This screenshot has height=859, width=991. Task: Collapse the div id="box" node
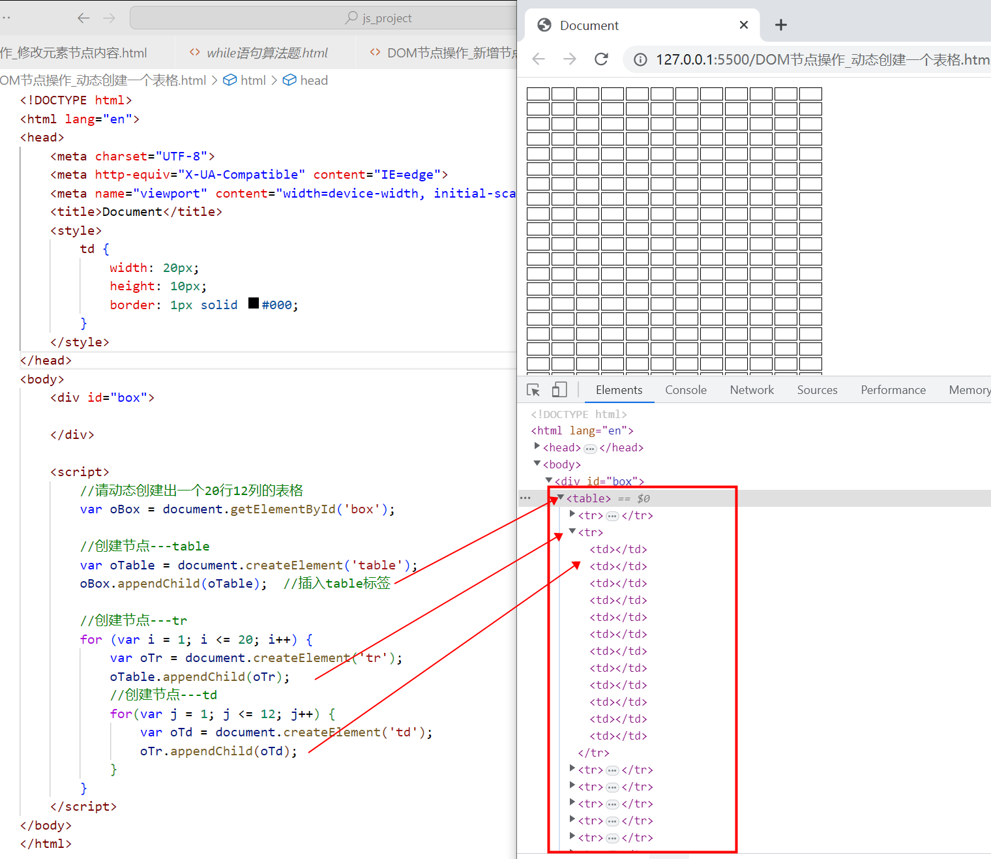click(x=549, y=480)
